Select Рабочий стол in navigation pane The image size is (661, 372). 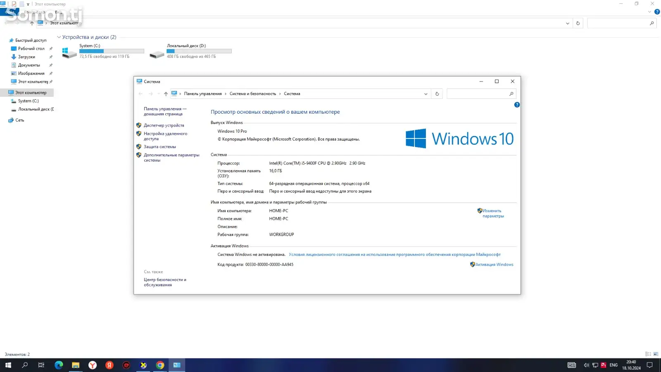pos(31,49)
